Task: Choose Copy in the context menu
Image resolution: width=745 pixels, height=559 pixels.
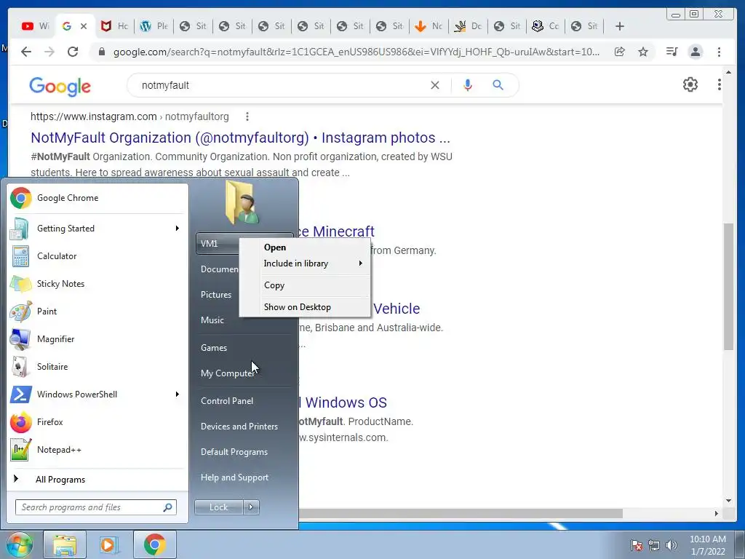Action: [x=305, y=285]
